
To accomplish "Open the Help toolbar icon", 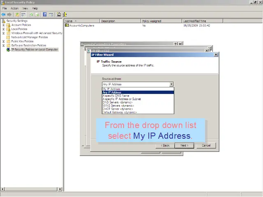I will 44,14.
